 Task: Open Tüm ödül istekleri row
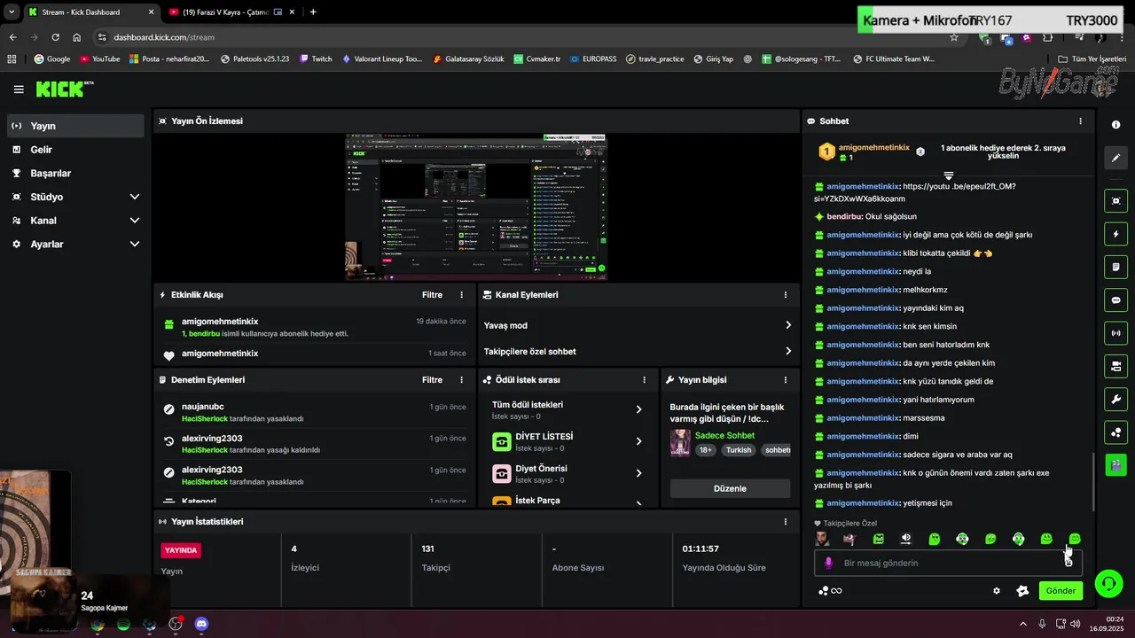567,409
